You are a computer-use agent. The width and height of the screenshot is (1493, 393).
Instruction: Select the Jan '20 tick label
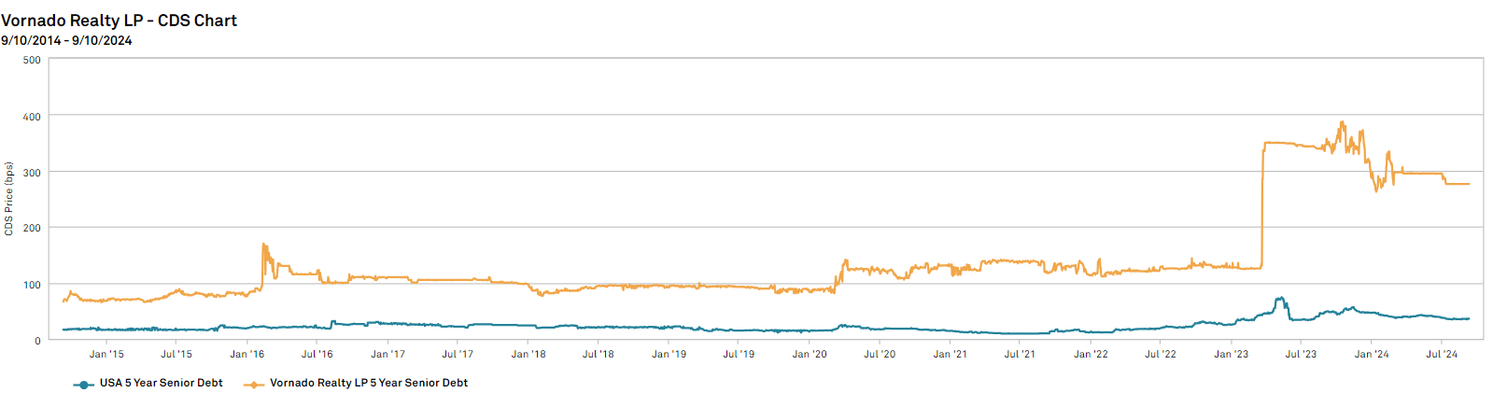pyautogui.click(x=810, y=354)
